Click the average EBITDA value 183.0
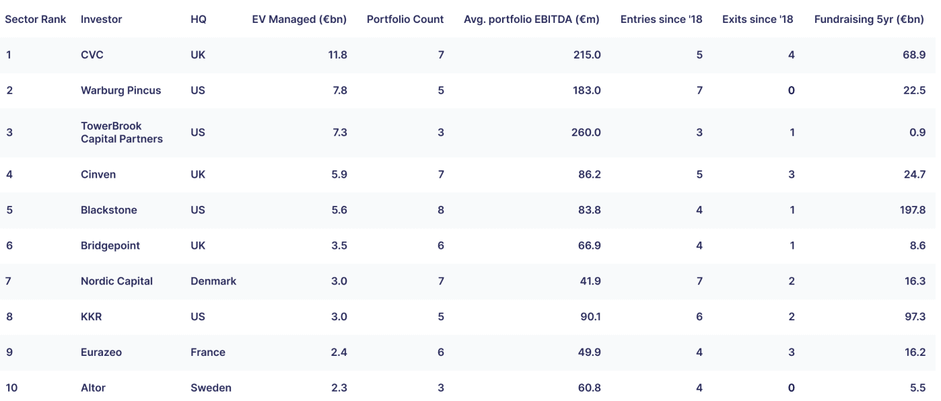This screenshot has height=401, width=941. coord(587,91)
